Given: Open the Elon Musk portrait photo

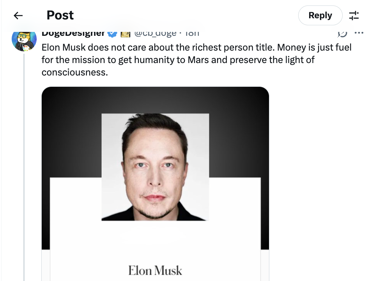Looking at the screenshot, I should pyautogui.click(x=155, y=167).
